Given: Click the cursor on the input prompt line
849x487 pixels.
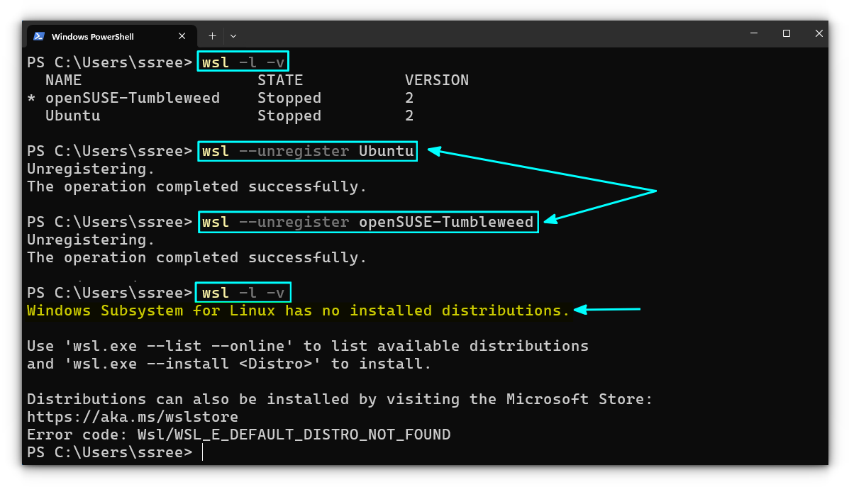Looking at the screenshot, I should [x=202, y=452].
